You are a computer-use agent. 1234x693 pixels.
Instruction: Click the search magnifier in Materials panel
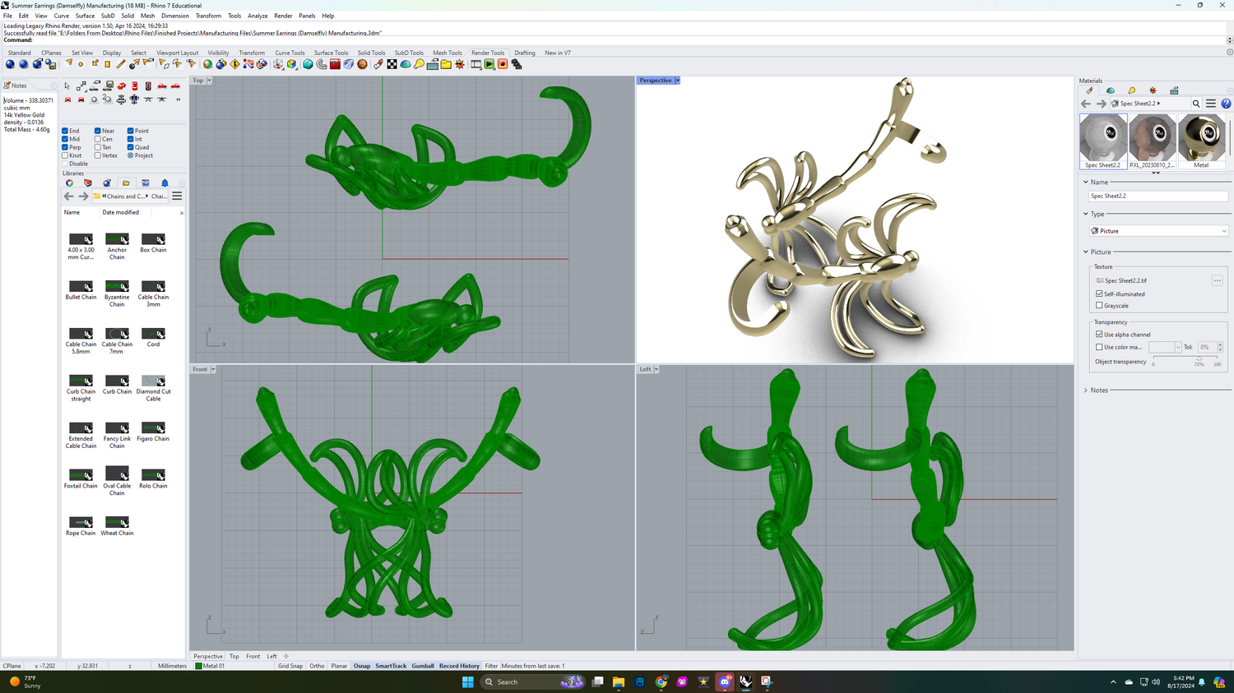[x=1196, y=104]
